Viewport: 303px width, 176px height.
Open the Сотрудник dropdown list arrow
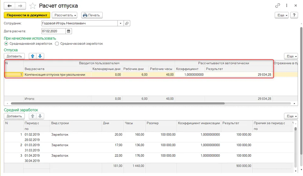click(x=121, y=23)
